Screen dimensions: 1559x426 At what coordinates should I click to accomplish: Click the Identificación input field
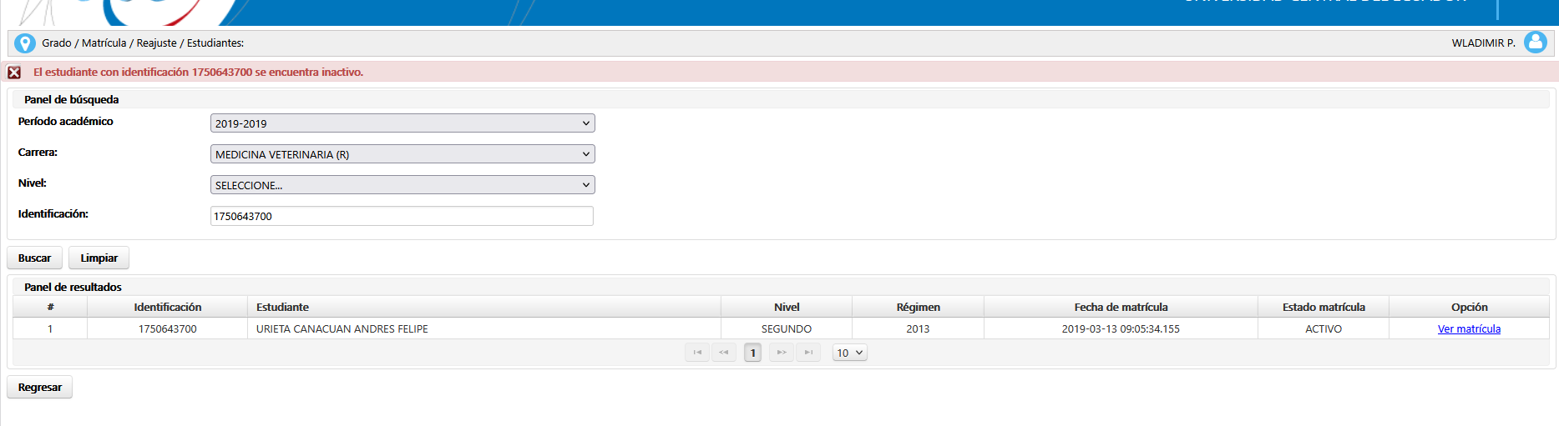pos(402,216)
